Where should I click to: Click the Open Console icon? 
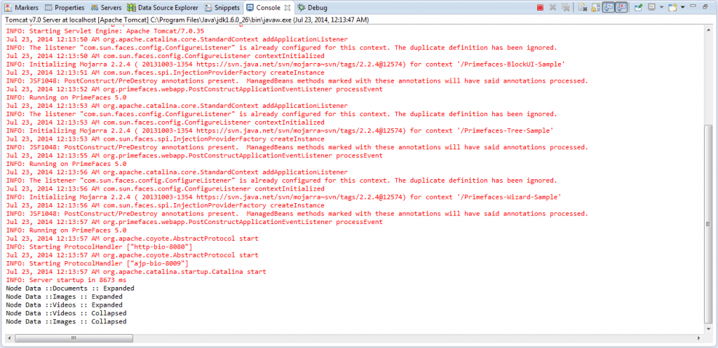(672, 8)
